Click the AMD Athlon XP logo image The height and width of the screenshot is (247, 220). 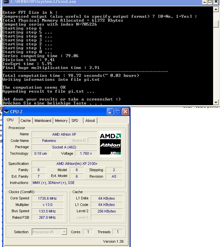point(110,144)
